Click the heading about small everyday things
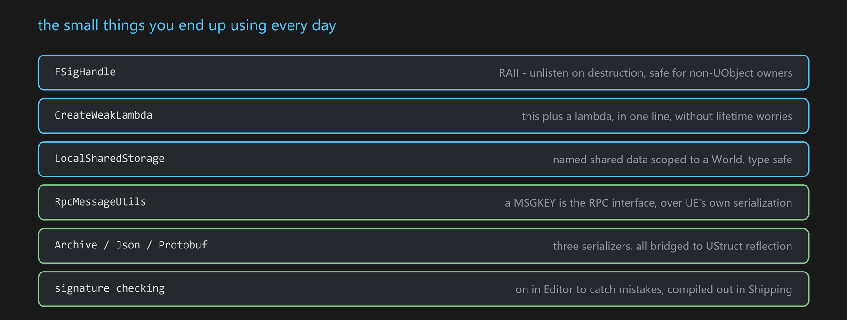Image resolution: width=847 pixels, height=320 pixels. click(187, 25)
